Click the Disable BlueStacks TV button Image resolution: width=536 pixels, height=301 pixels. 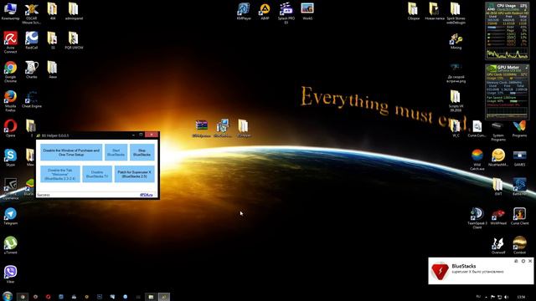[x=97, y=174]
